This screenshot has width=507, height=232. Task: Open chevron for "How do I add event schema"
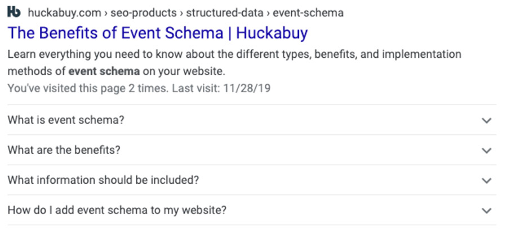coord(486,211)
